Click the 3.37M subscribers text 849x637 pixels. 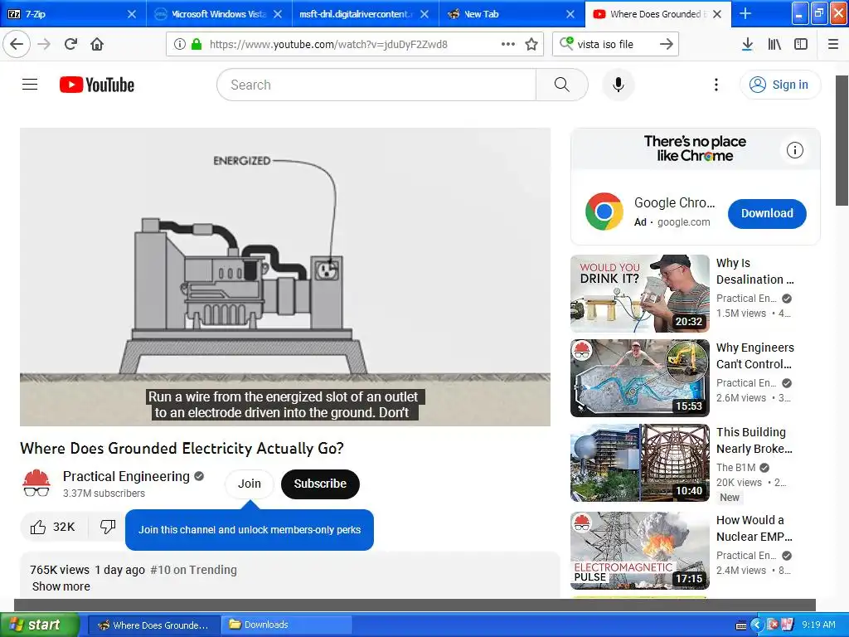pos(104,494)
